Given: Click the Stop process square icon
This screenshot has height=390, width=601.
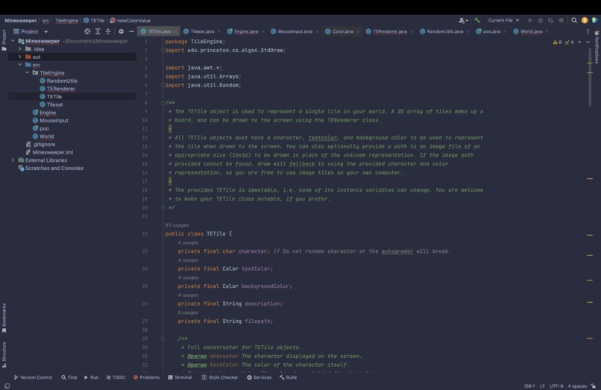Looking at the screenshot, I should coord(561,20).
